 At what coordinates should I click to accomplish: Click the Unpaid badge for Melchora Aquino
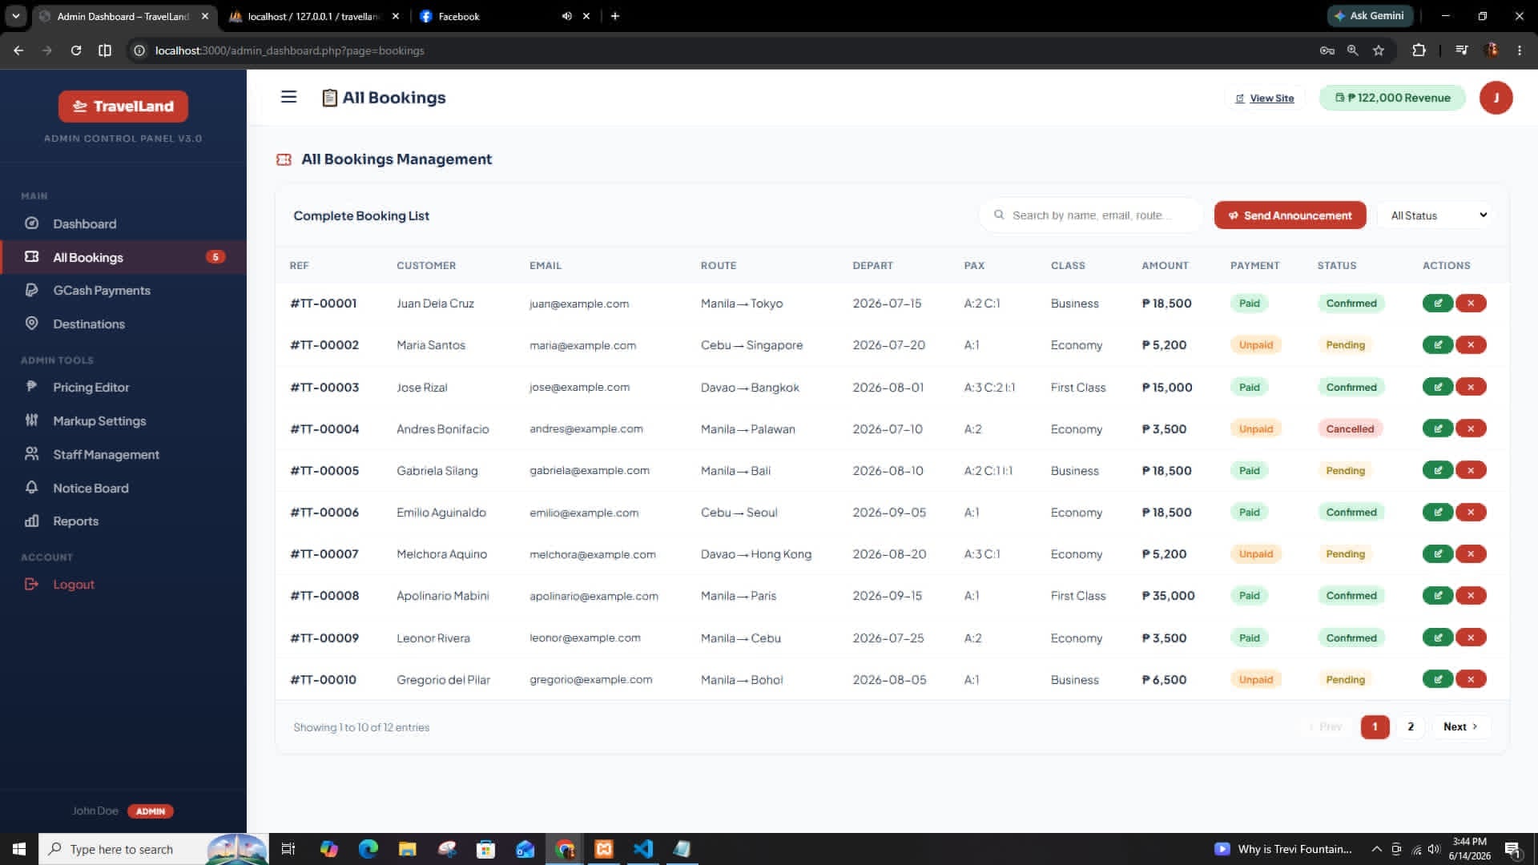coord(1255,554)
